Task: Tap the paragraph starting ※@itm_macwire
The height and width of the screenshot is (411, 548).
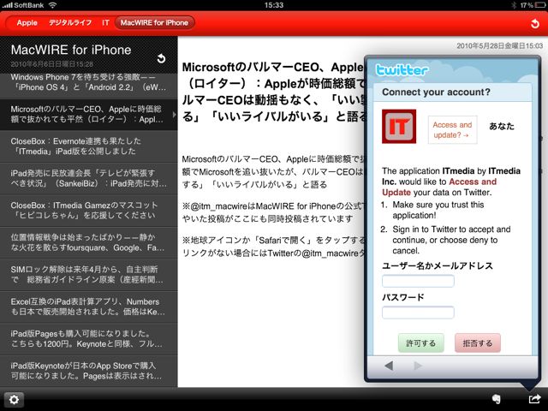Action: click(273, 212)
